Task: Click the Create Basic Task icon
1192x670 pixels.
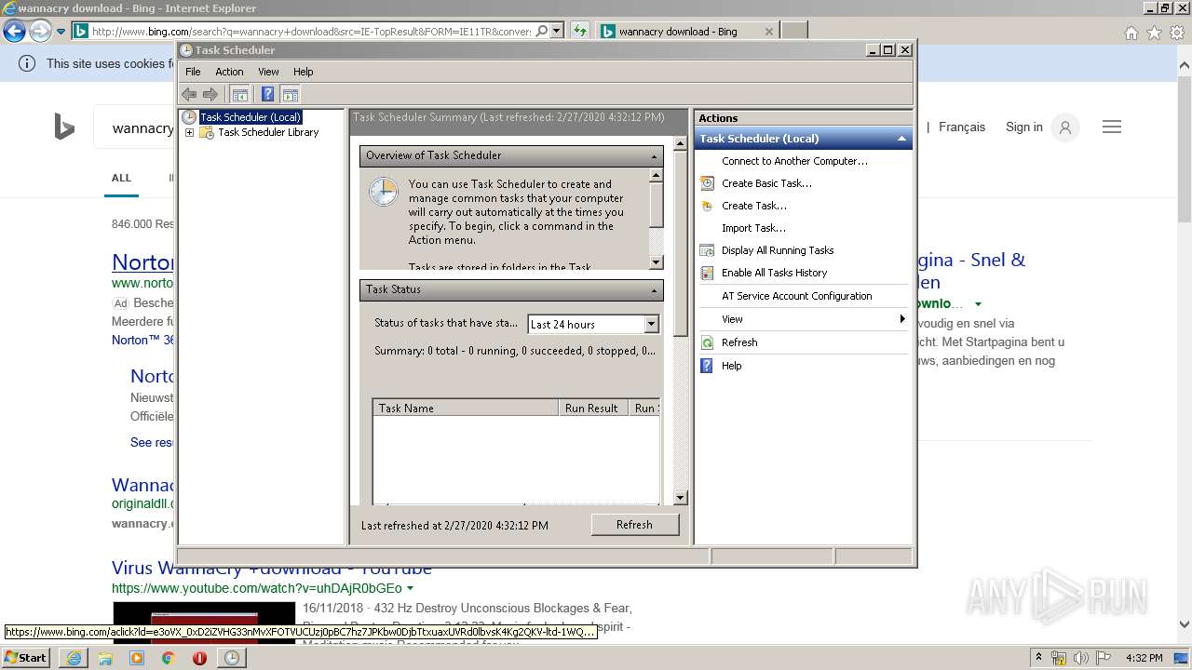Action: 707,183
